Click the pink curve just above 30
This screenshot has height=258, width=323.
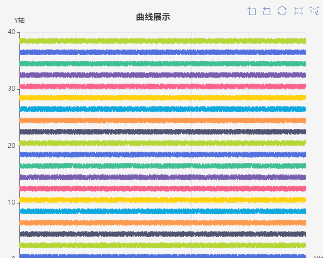pos(163,86)
